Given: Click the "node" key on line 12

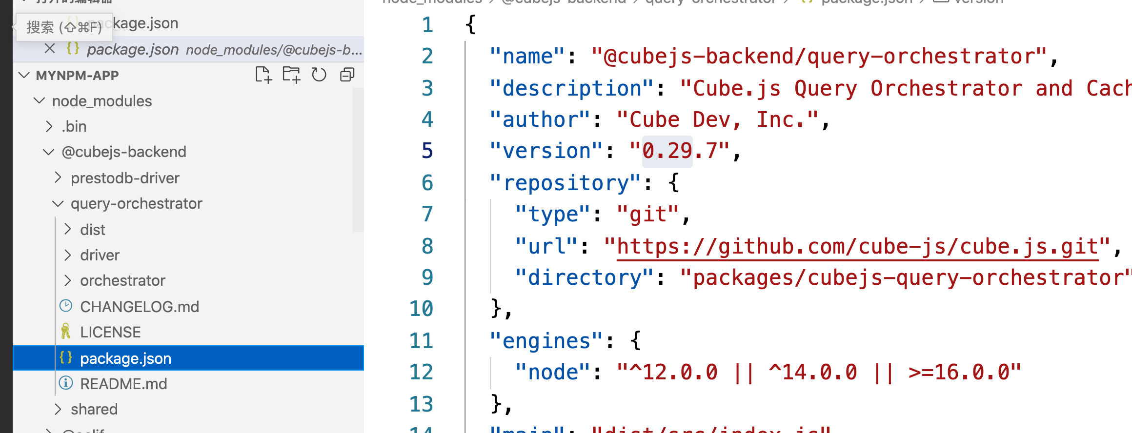Looking at the screenshot, I should pyautogui.click(x=553, y=373).
